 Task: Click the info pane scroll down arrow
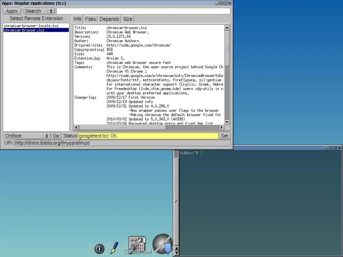coord(227,122)
